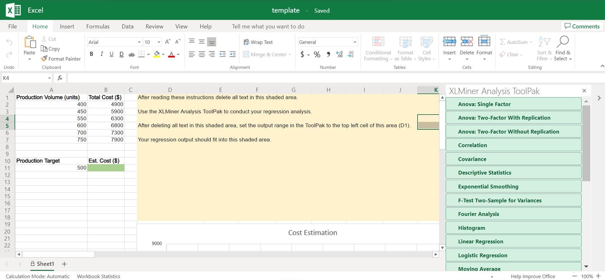Open the Data ribbon tab

coord(127,27)
